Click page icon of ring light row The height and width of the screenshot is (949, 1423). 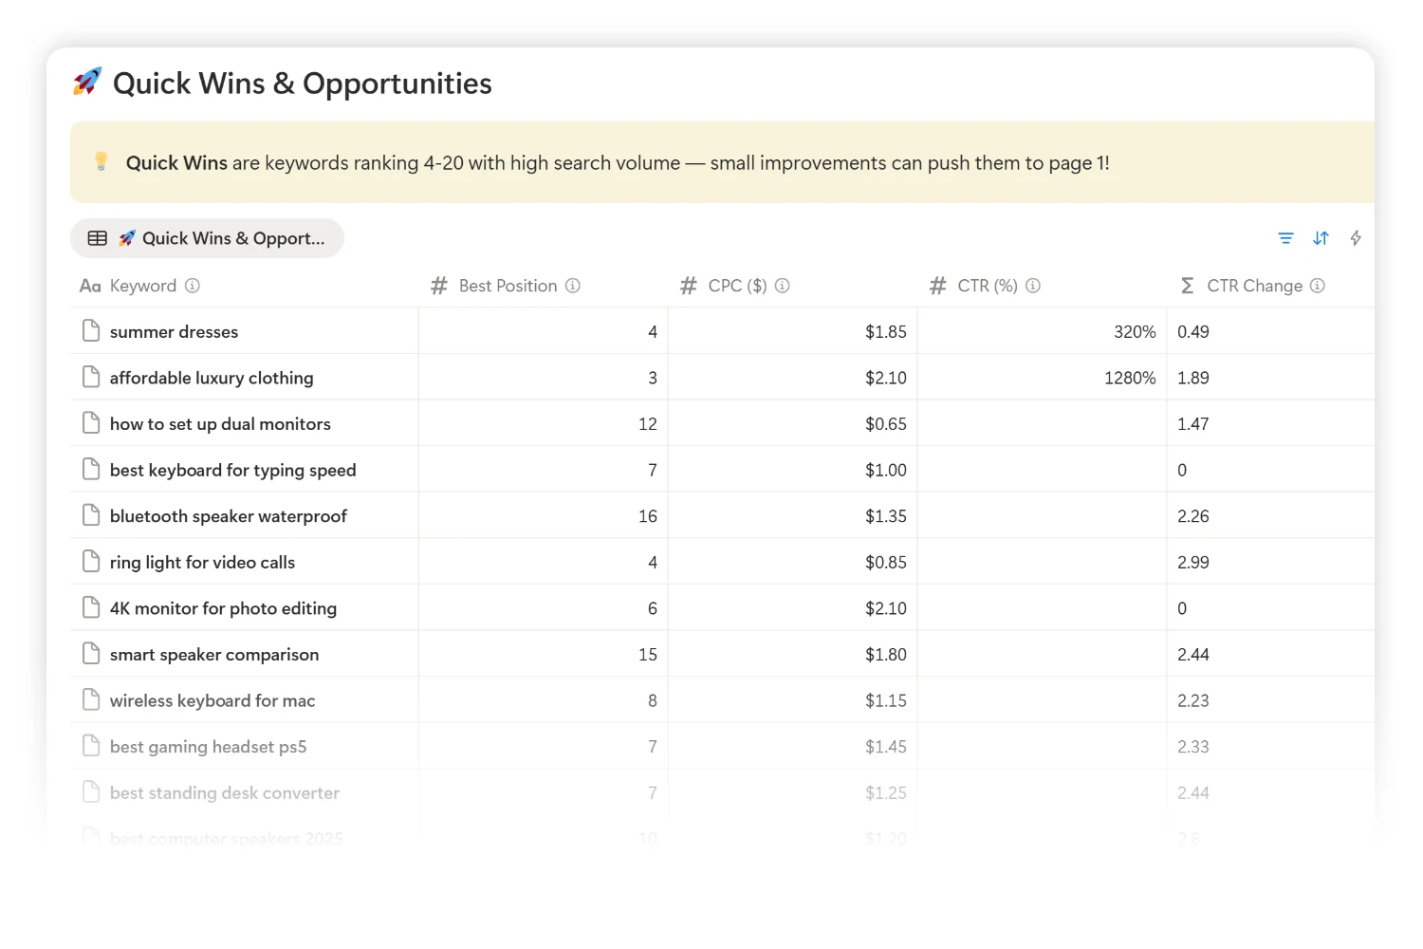pos(91,562)
